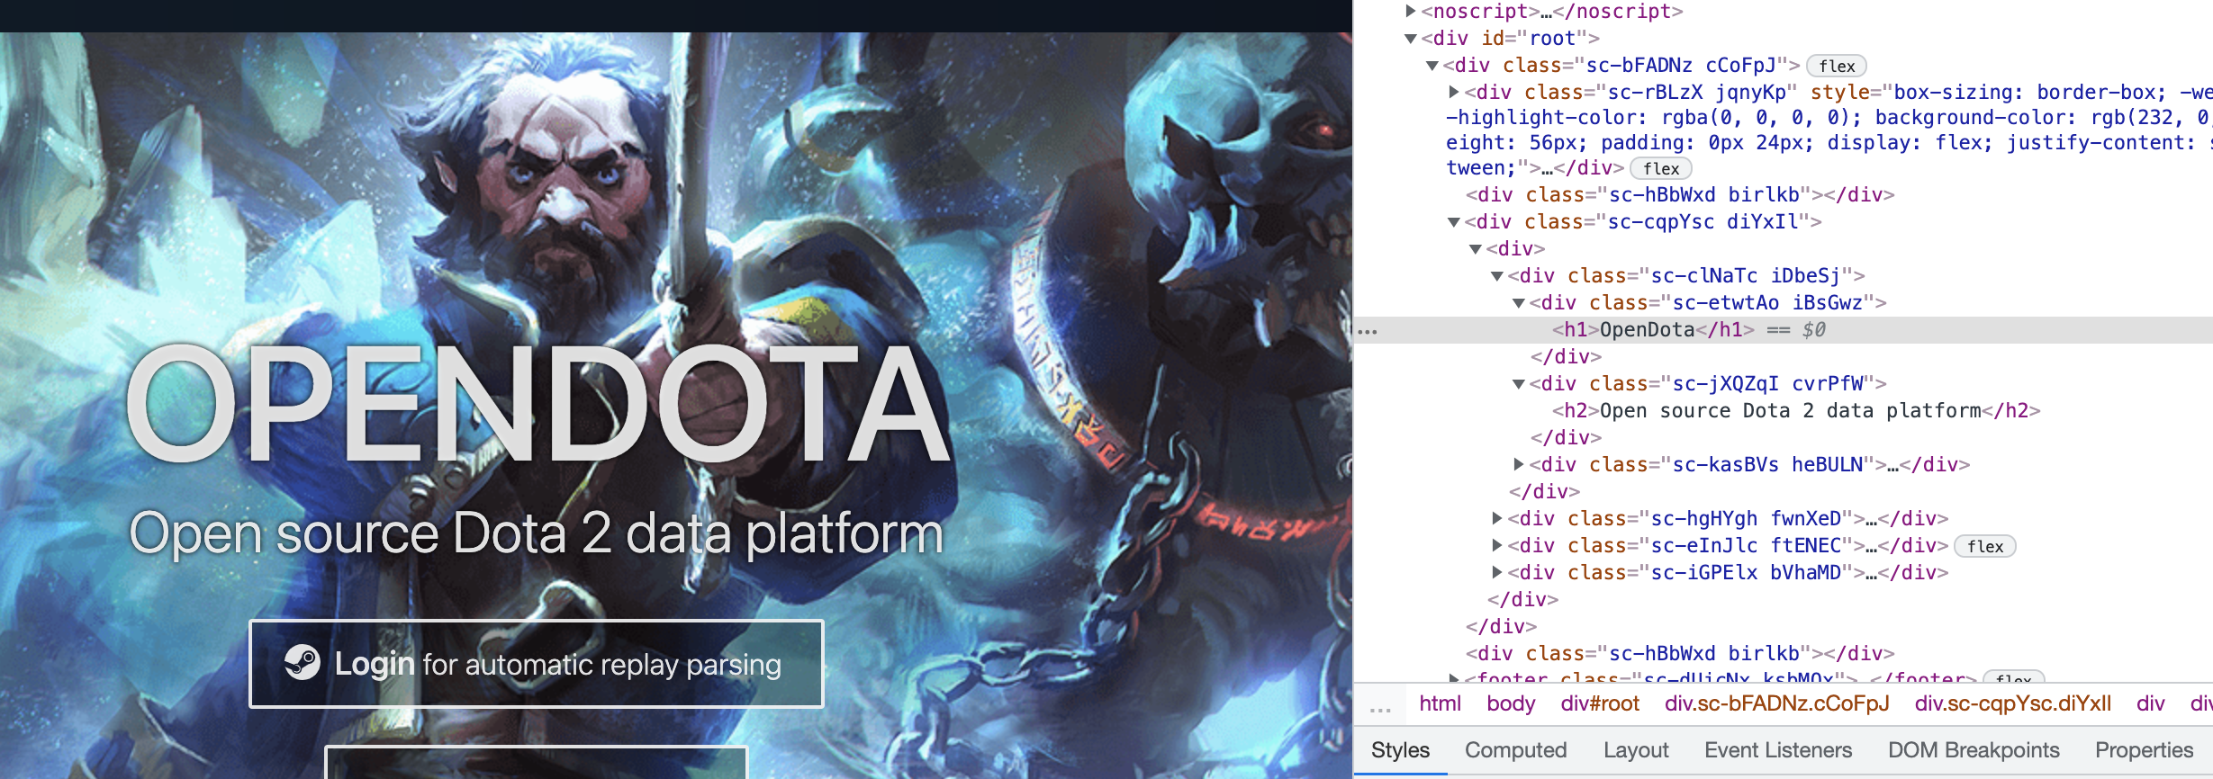Click Login for automatic replay parsing button
The width and height of the screenshot is (2213, 779).
[x=537, y=664]
